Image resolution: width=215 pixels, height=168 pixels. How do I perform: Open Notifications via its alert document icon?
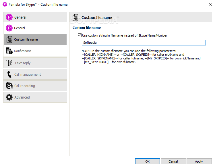click(x=9, y=51)
